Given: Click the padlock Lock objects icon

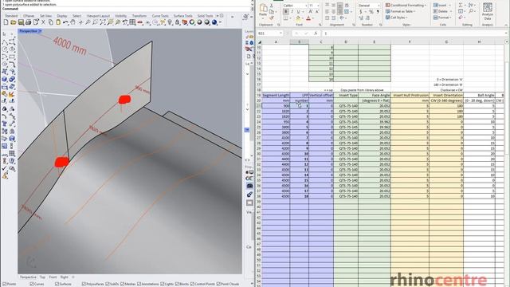Looking at the screenshot, I should [177, 22].
